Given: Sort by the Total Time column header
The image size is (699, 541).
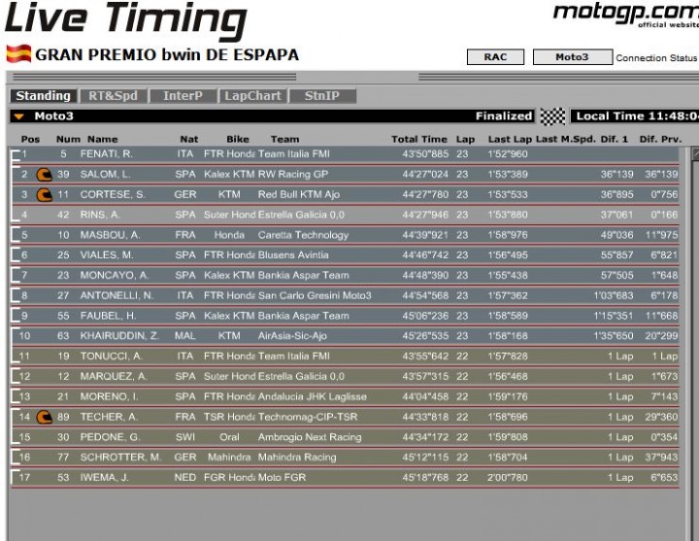Looking at the screenshot, I should [419, 139].
